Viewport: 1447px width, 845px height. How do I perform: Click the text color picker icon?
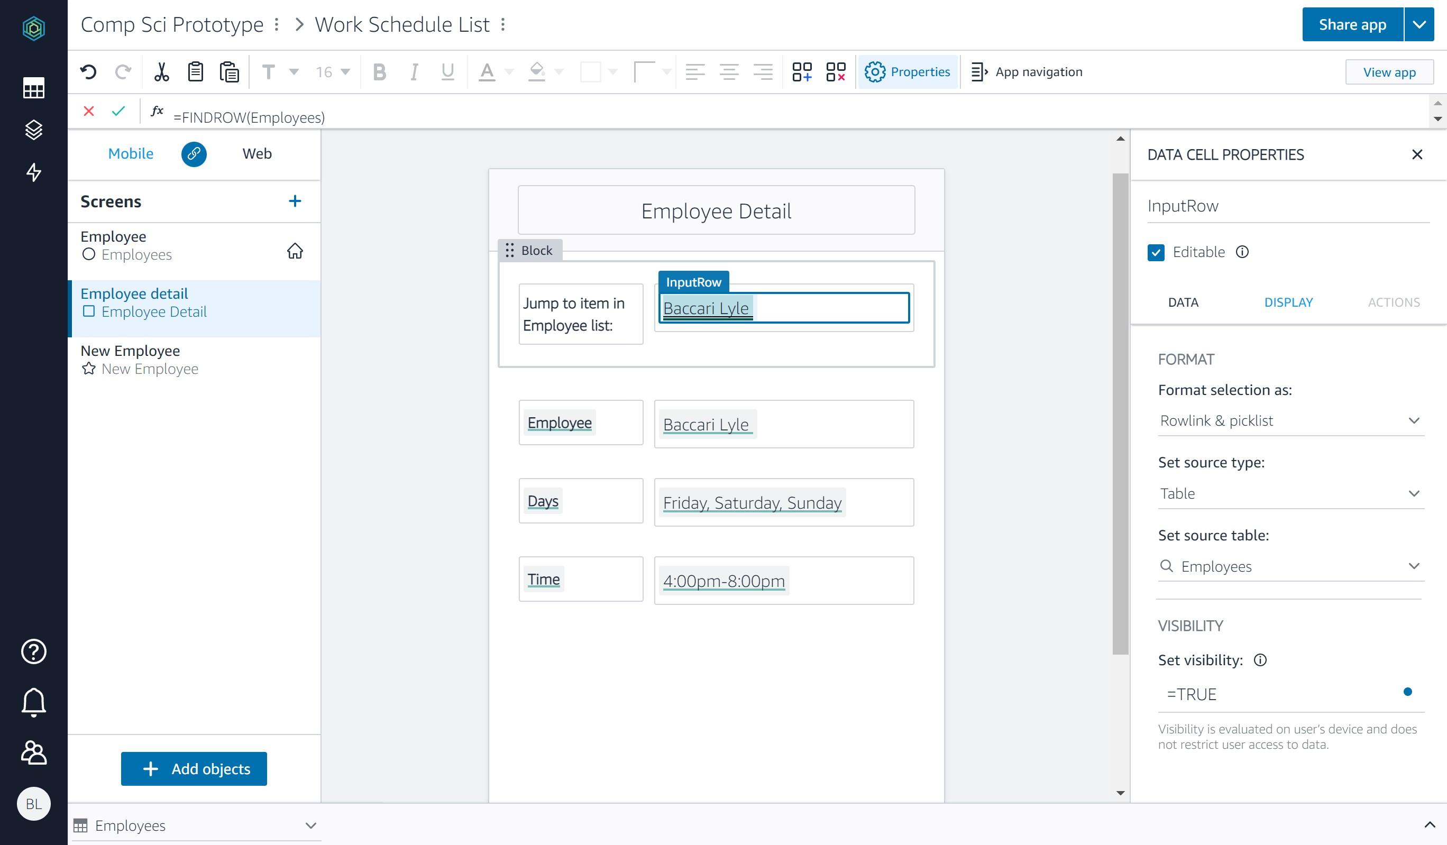coord(487,71)
